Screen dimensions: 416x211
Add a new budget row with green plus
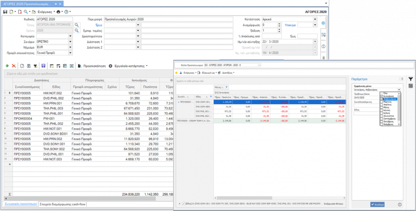click(x=7, y=66)
